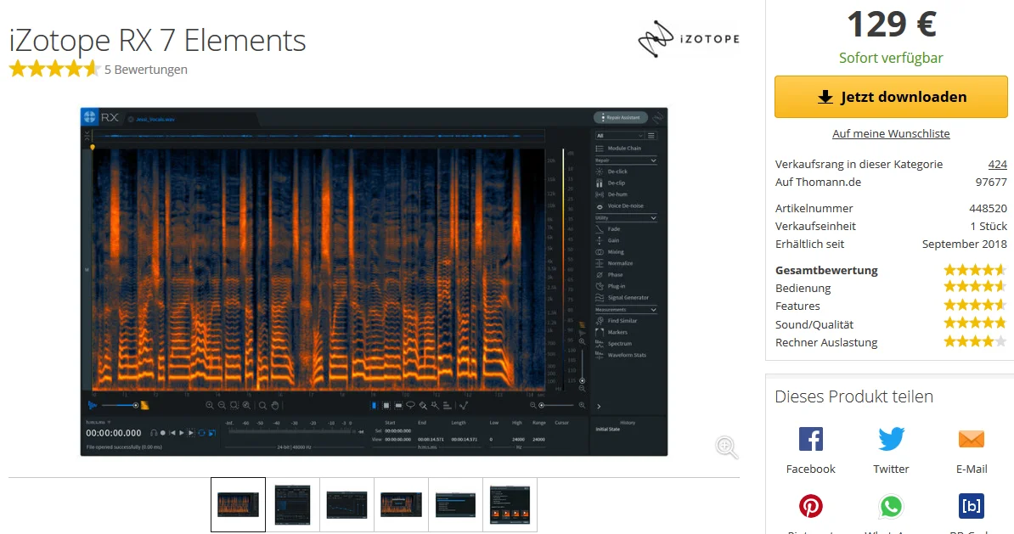1014x534 pixels.
Task: Select the spectrogram thumbnail with a dialog overlay
Action: (401, 504)
